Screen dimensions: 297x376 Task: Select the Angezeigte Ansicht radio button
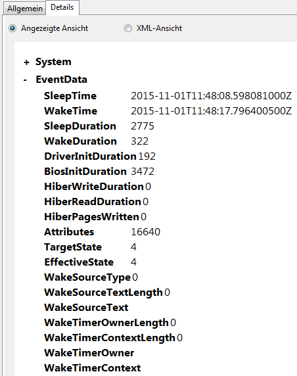(12, 28)
